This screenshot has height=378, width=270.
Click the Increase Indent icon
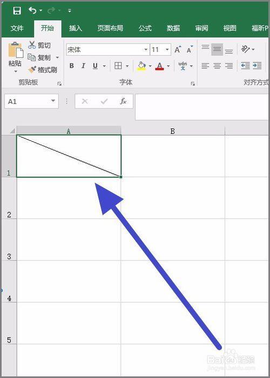click(257, 66)
